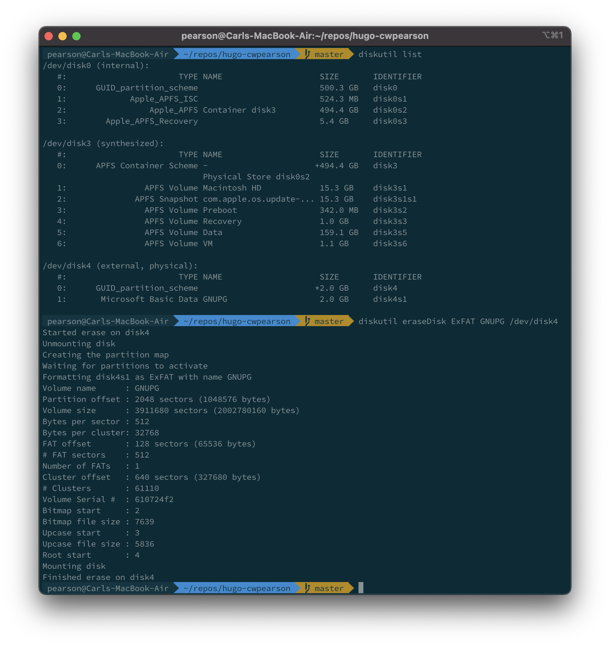Click the 'Finished erase on disk4' line
Screen dimensions: 610x646
click(x=98, y=577)
